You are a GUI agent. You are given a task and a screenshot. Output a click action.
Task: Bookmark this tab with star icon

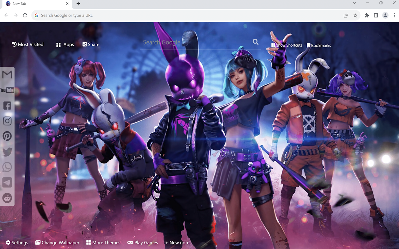[x=355, y=15]
